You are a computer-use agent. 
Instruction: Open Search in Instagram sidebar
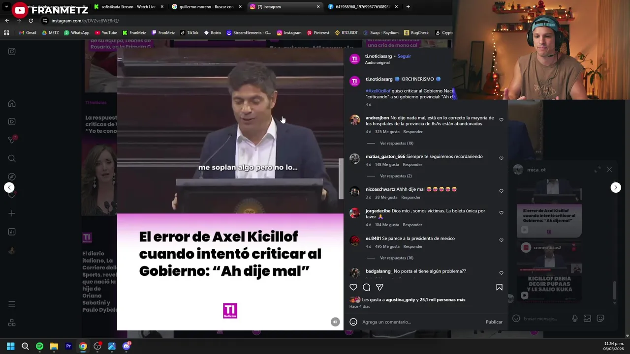coord(12,158)
